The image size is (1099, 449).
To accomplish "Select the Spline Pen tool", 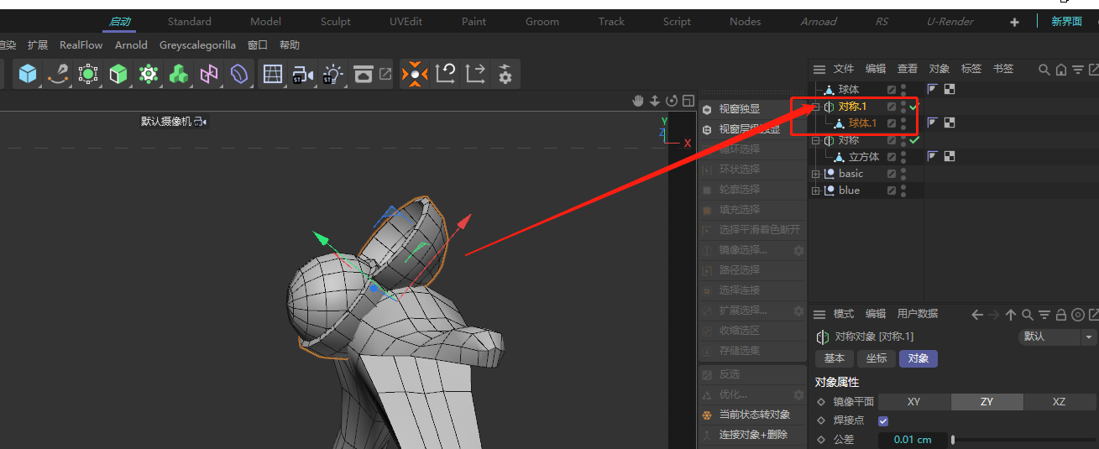I will coord(58,75).
